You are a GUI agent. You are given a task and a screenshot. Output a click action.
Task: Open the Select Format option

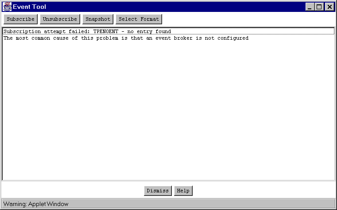click(139, 19)
